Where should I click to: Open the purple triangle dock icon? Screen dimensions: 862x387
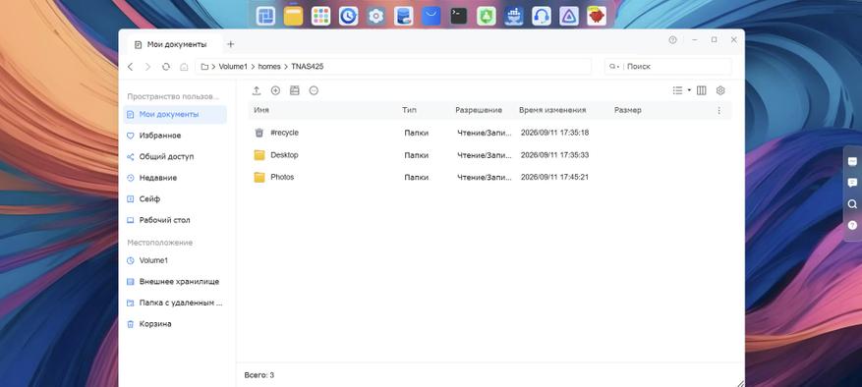click(x=569, y=16)
